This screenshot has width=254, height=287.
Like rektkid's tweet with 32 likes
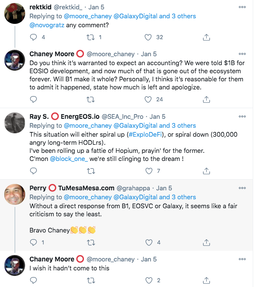pos(148,37)
